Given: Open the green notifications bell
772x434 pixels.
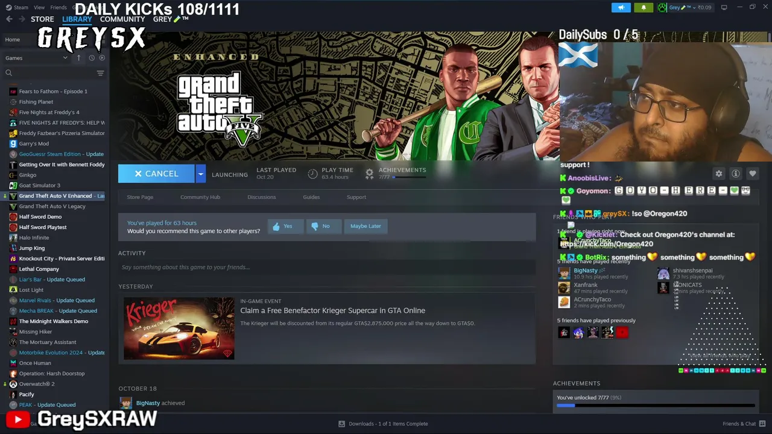Looking at the screenshot, I should pyautogui.click(x=644, y=7).
